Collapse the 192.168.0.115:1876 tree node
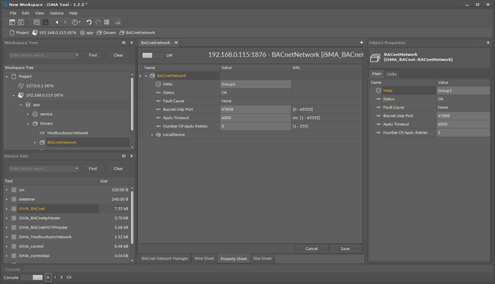The height and width of the screenshot is (284, 495). 14,95
